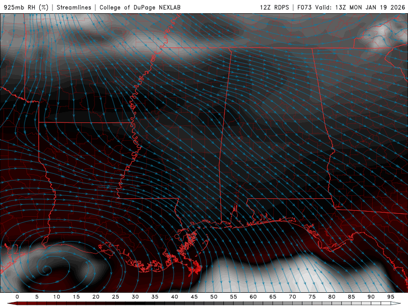Click the '0' colorbar scale label
Viewport: 408px width, 306px height.
(x=17, y=297)
